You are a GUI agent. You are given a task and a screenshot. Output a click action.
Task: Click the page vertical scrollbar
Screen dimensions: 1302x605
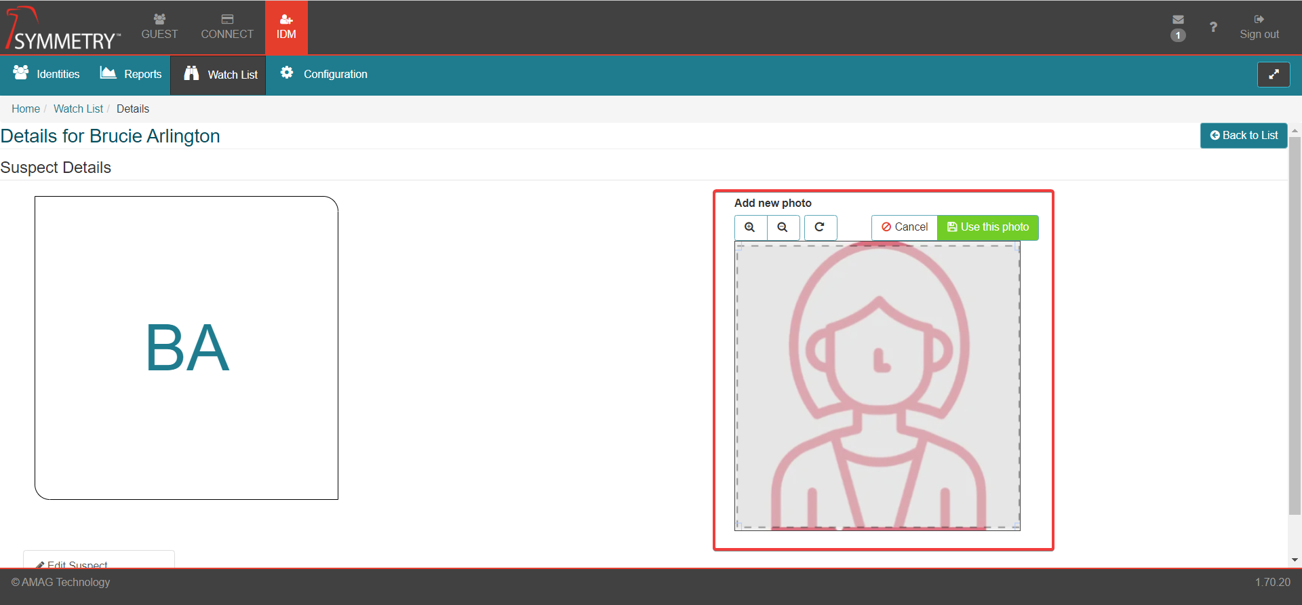click(1295, 326)
